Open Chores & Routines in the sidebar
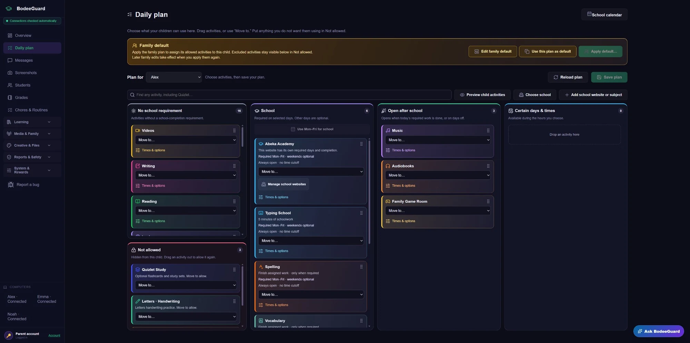Screen dimensions: 690x343 pyautogui.click(x=32, y=110)
